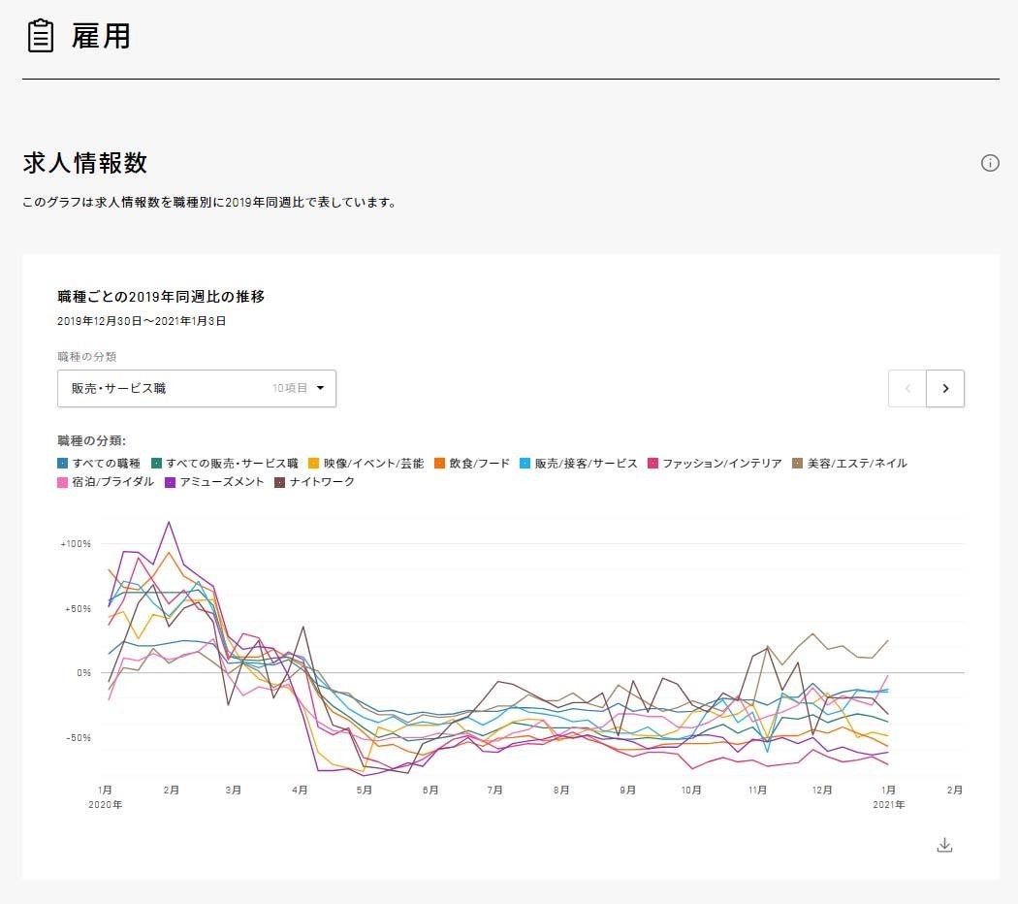This screenshot has width=1018, height=904.
Task: Toggle 飲食/フード legend entry
Action: pyautogui.click(x=472, y=464)
